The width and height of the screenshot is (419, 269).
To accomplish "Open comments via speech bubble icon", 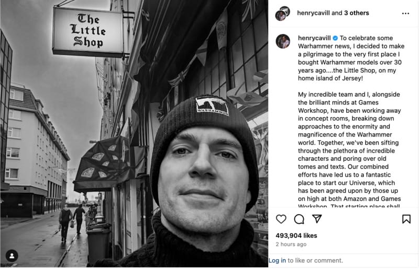I will (x=299, y=219).
